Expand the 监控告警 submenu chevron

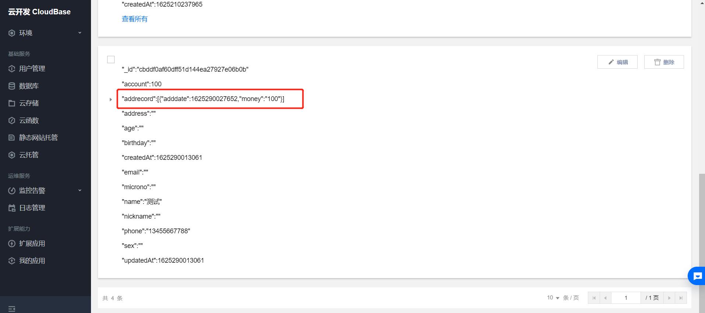80,190
